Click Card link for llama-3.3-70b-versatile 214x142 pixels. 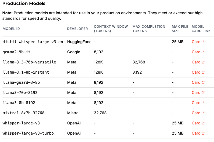(196, 62)
